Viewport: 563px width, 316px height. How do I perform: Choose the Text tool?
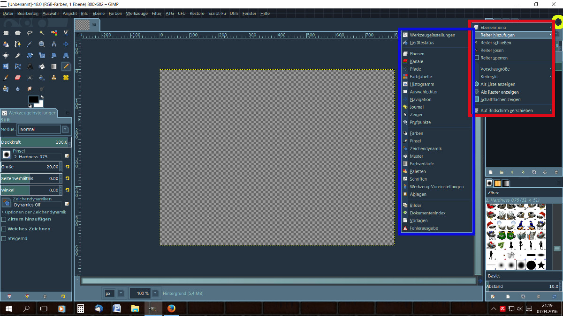(30, 66)
